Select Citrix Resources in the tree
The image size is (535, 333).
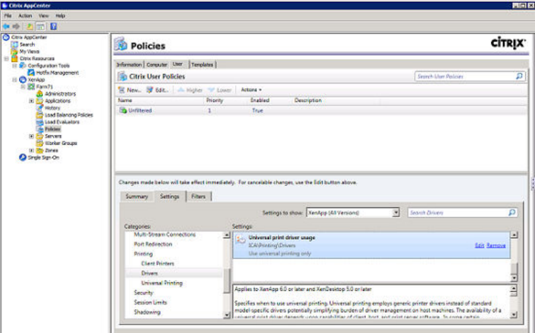pos(37,58)
